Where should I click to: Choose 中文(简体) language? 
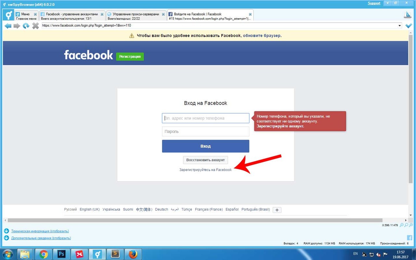[x=144, y=210]
